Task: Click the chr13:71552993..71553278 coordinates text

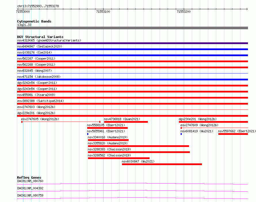Action: click(x=38, y=6)
